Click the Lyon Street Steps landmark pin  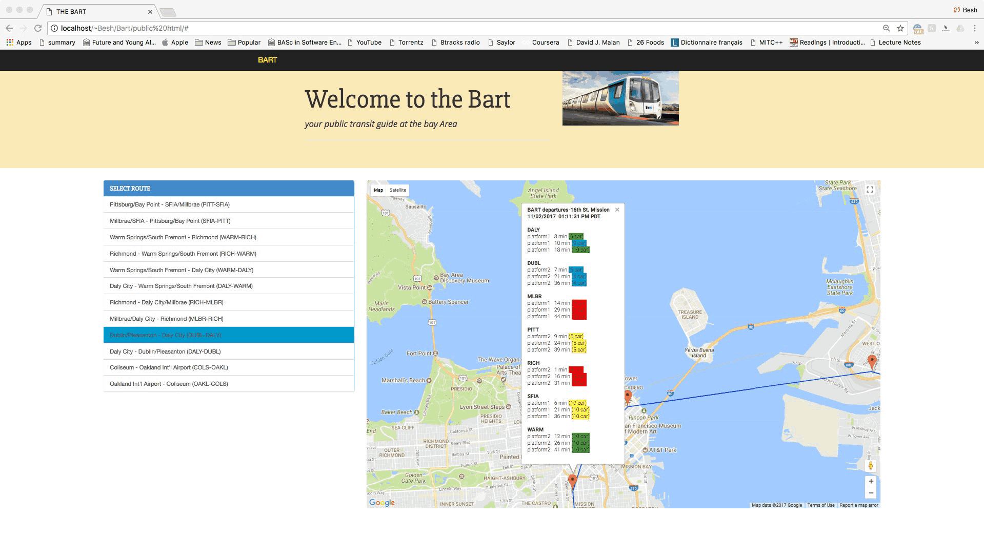509,407
